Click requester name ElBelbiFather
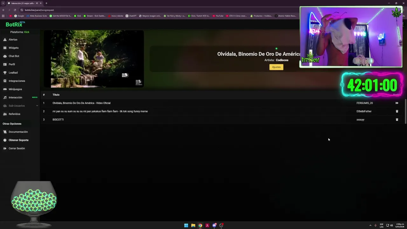This screenshot has width=407, height=229. pyautogui.click(x=364, y=111)
